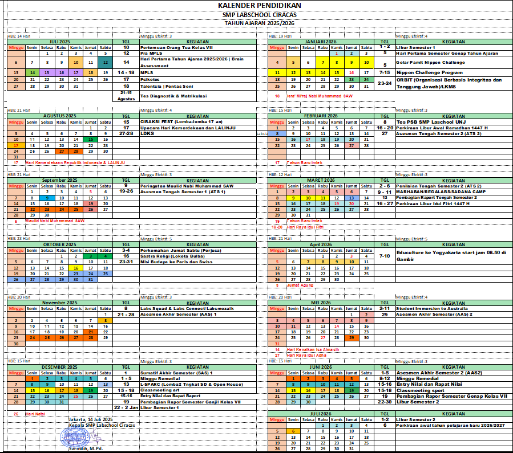Click teal-highlighted 12 Sabtu in Juli 2025

click(x=106, y=62)
